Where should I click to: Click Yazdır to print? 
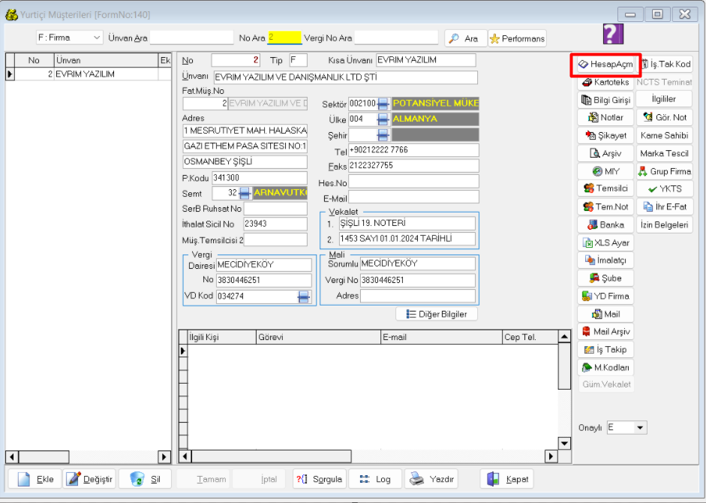(x=431, y=479)
